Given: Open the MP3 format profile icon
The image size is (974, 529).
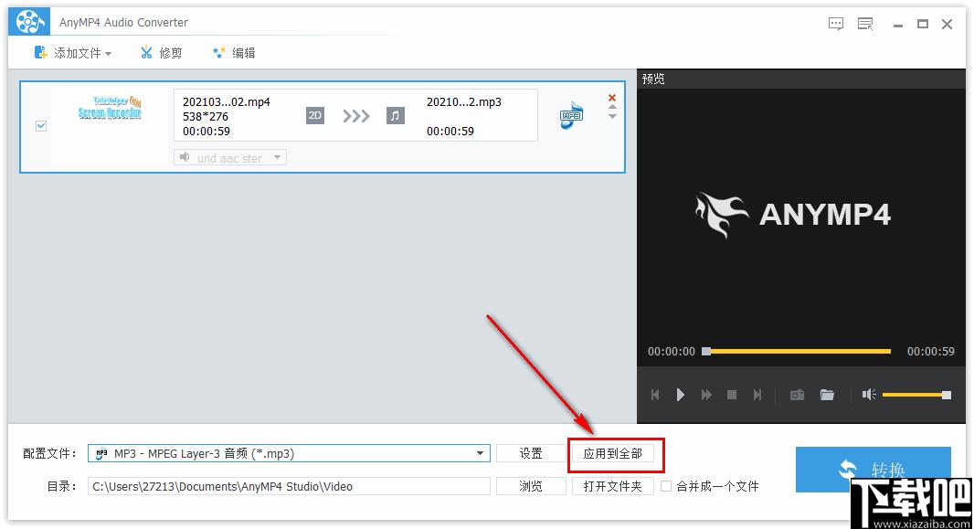Looking at the screenshot, I should click(571, 115).
